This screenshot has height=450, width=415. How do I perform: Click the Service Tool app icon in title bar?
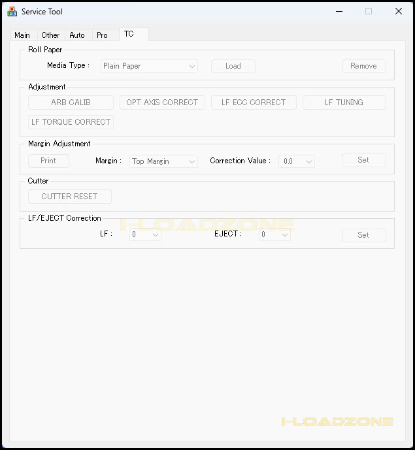(12, 12)
